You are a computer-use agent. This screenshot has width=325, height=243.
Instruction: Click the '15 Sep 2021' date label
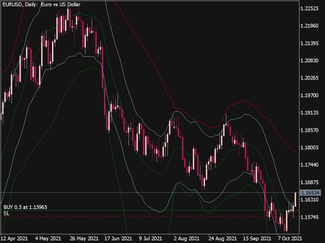click(257, 239)
